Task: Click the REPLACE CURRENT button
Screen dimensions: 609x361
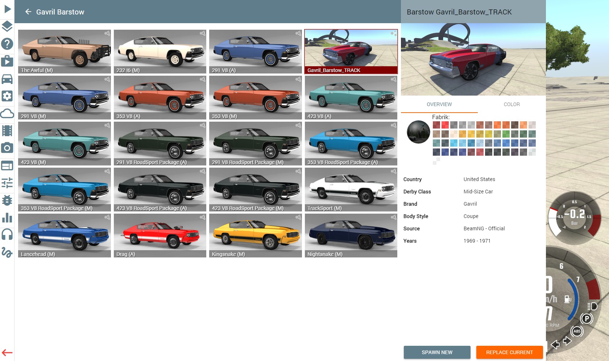Action: pyautogui.click(x=509, y=352)
